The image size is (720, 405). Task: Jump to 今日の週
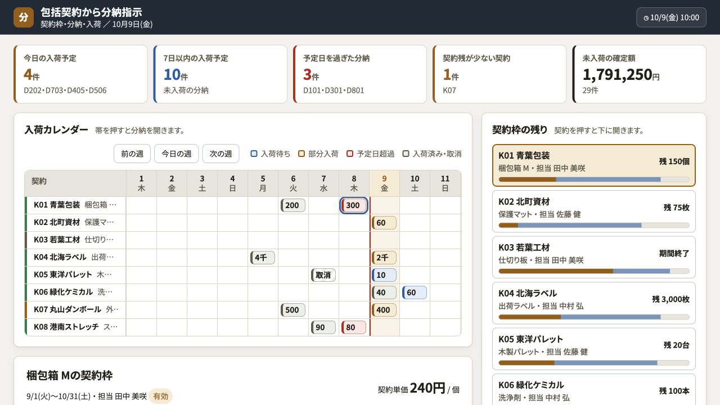pos(177,154)
